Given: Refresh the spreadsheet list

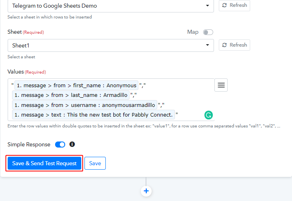Looking at the screenshot, I should 234,5.
